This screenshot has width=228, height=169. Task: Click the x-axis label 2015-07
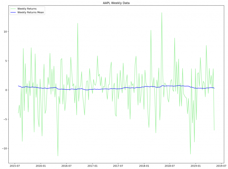15,166
